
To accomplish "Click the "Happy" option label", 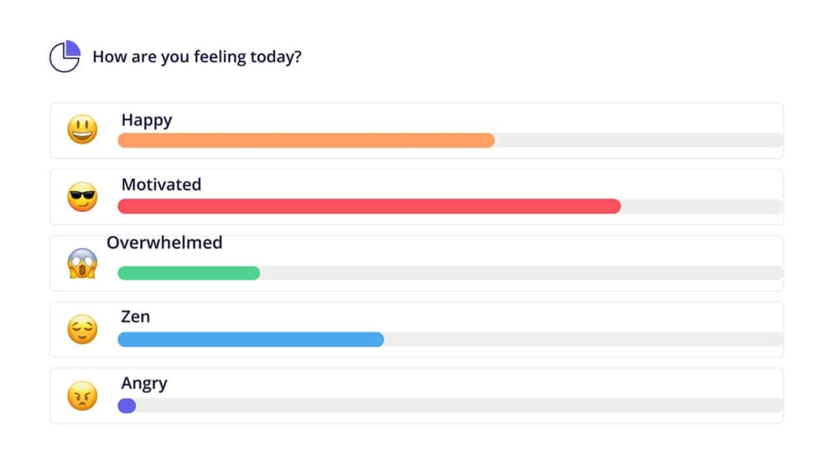I will click(x=147, y=120).
